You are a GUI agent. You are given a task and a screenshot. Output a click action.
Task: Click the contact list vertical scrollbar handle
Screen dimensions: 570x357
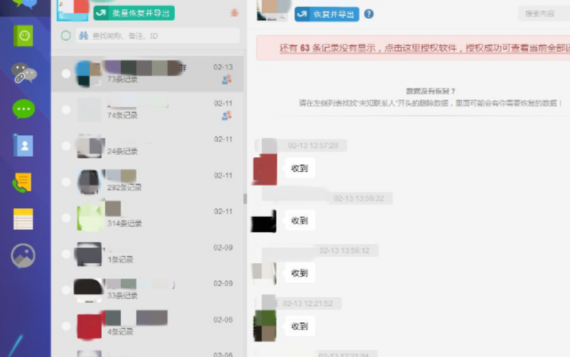pyautogui.click(x=245, y=199)
